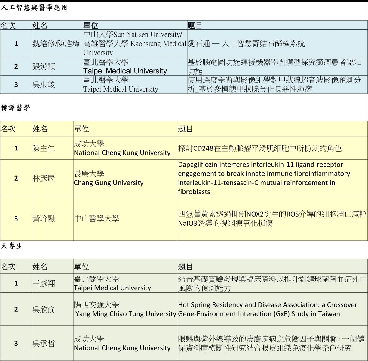
Task: Select rank 2 in 吳欣俞 row
Action: click(x=16, y=309)
